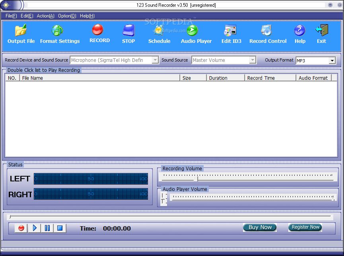Viewport: 344px width, 256px height.
Task: Pause playback with the bottom pause button
Action: 47,228
